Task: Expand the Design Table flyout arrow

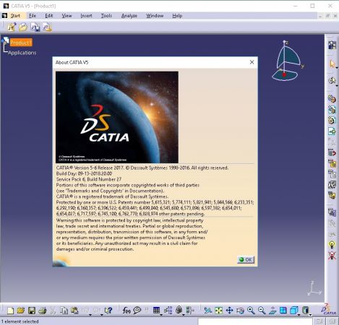Action: (161, 315)
